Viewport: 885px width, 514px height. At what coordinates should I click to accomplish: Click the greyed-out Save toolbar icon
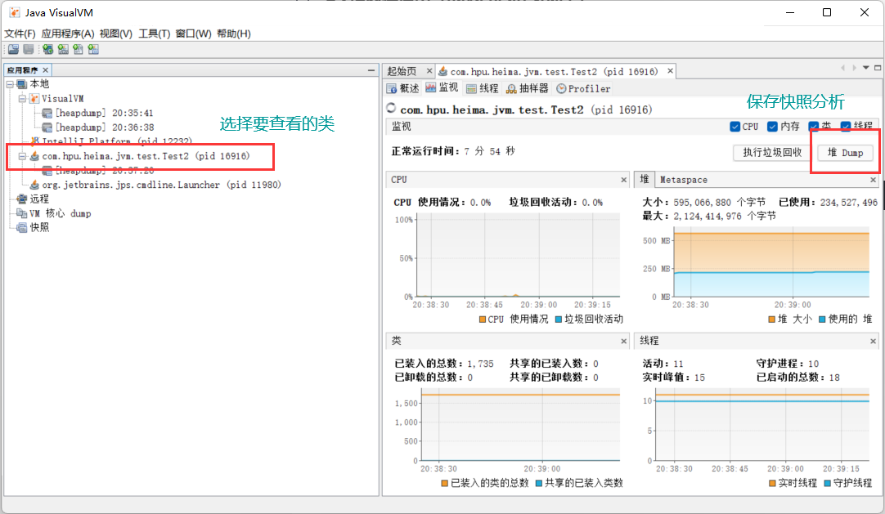29,50
